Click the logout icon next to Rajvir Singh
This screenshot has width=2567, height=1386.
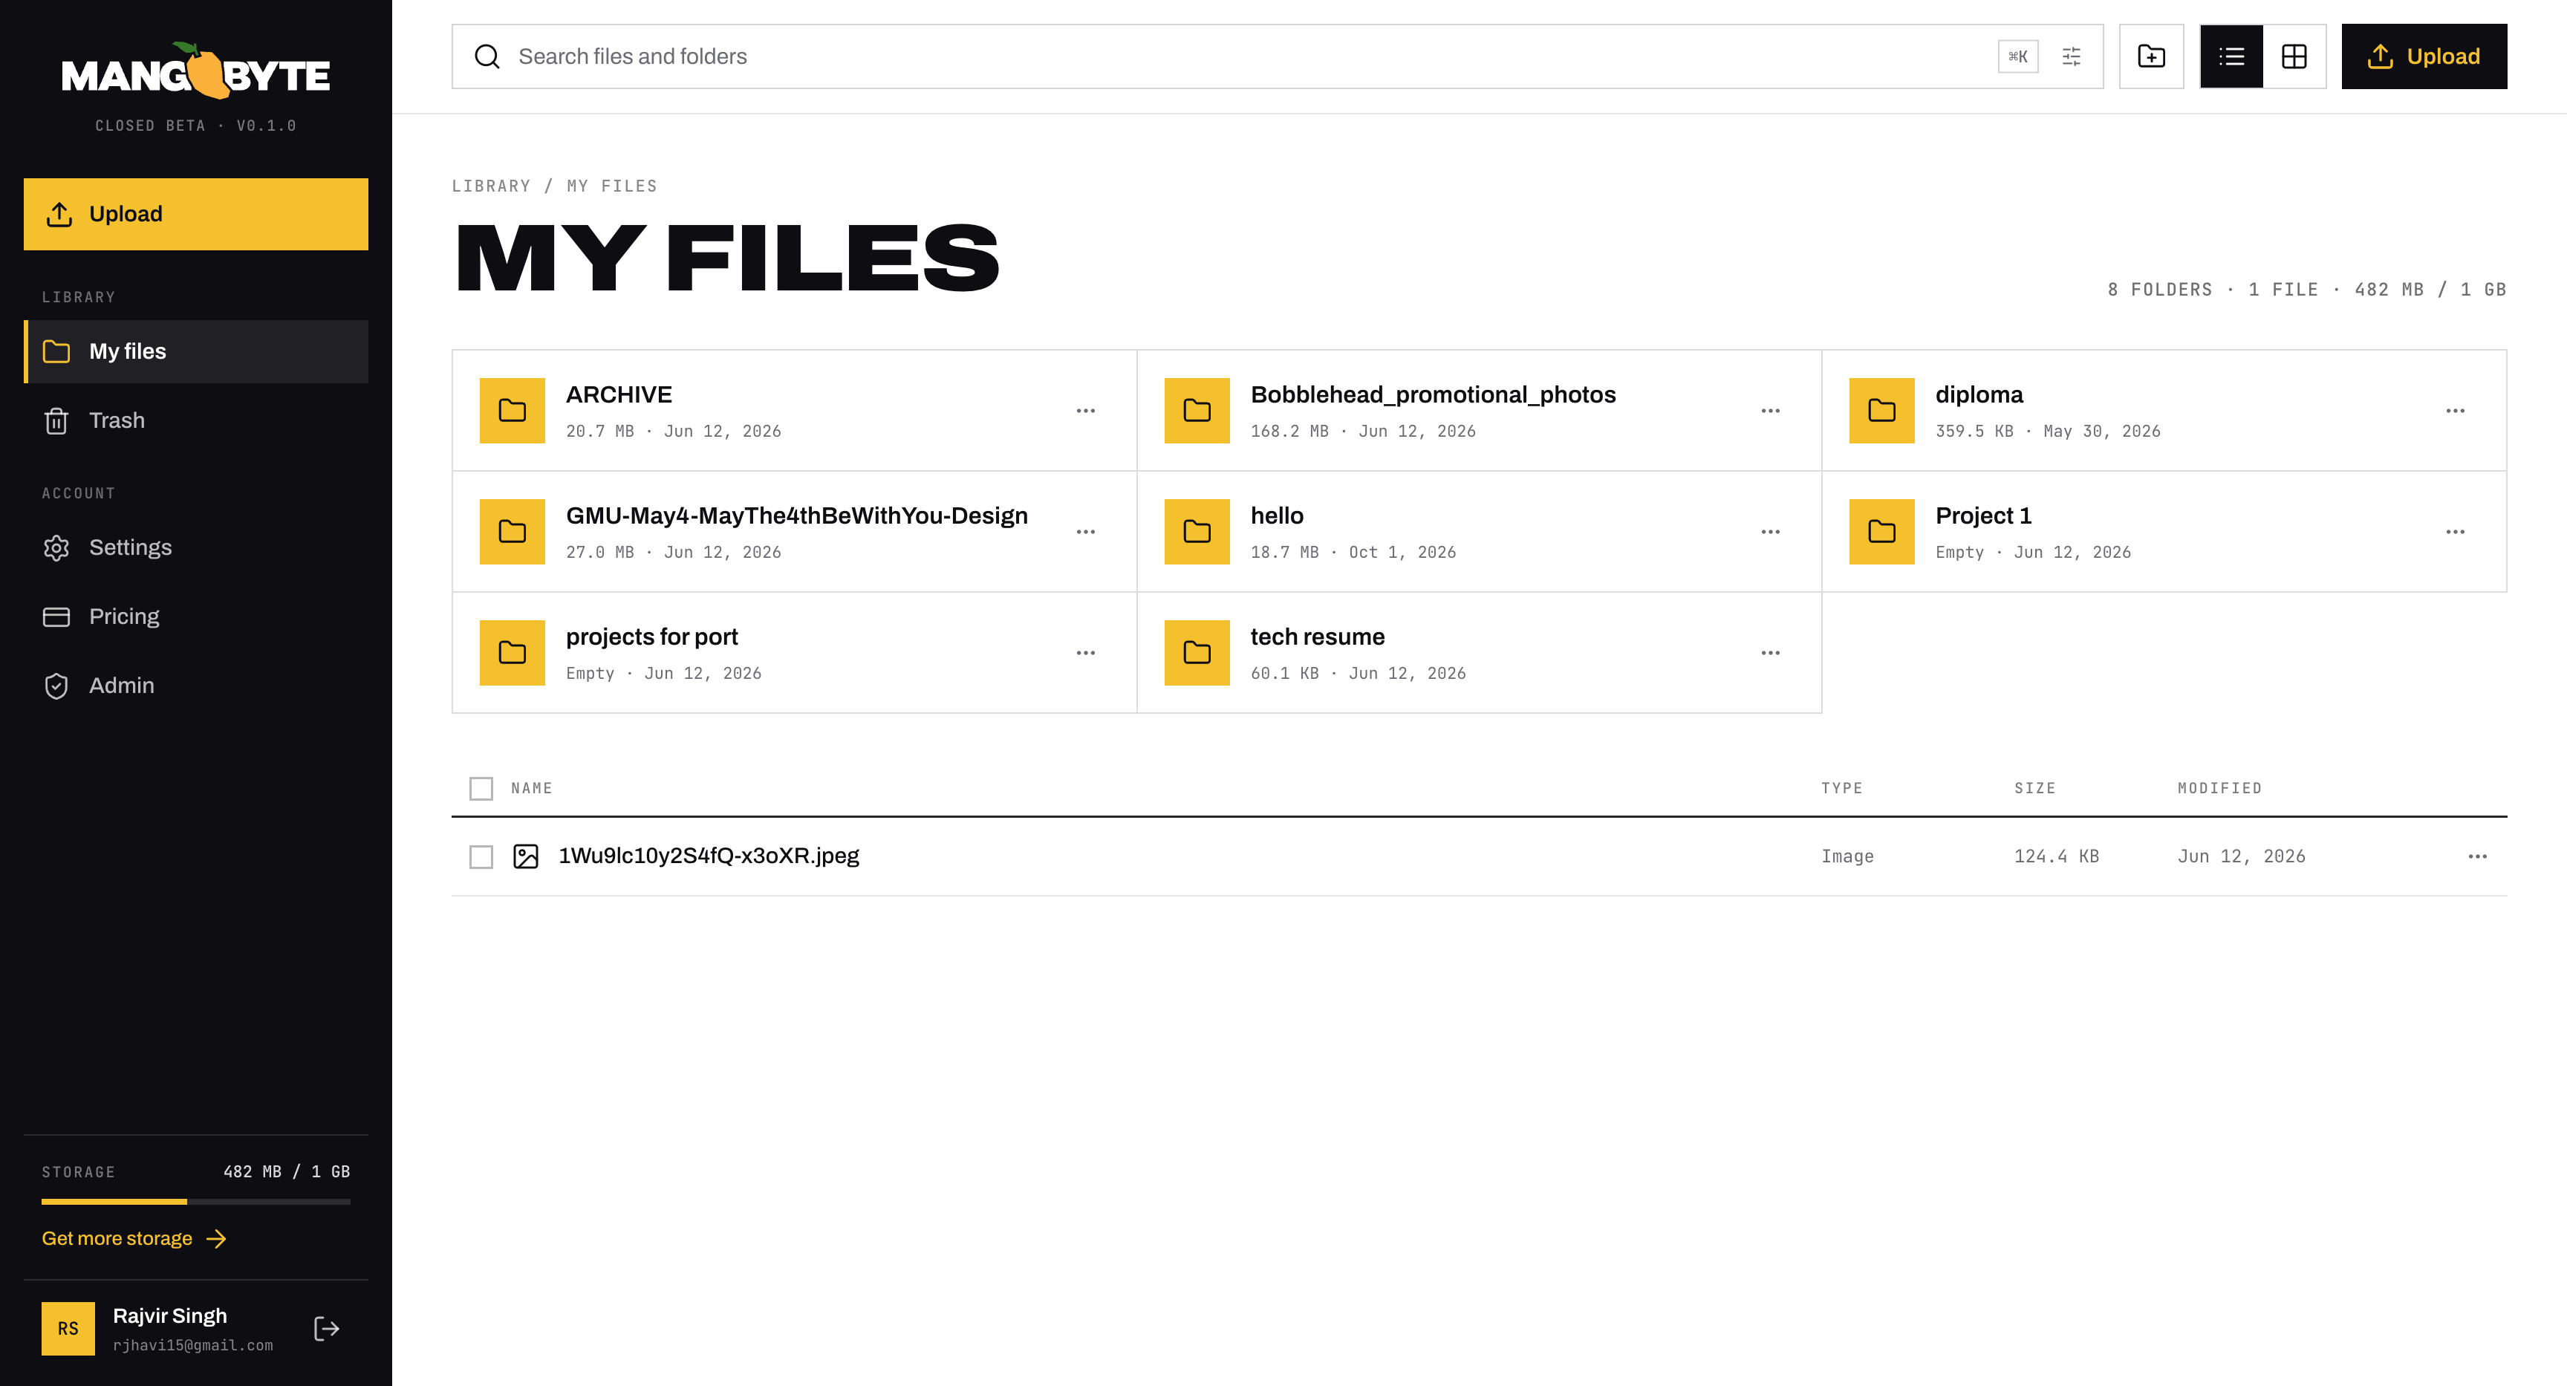click(327, 1328)
